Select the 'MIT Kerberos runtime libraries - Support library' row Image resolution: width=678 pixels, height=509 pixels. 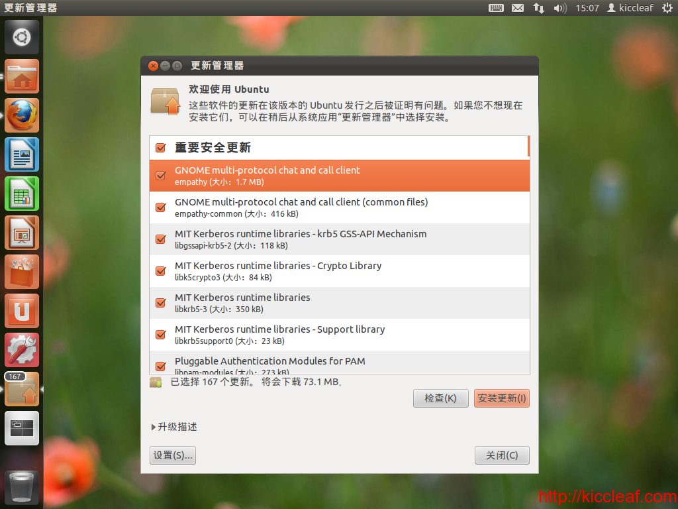pyautogui.click(x=340, y=335)
